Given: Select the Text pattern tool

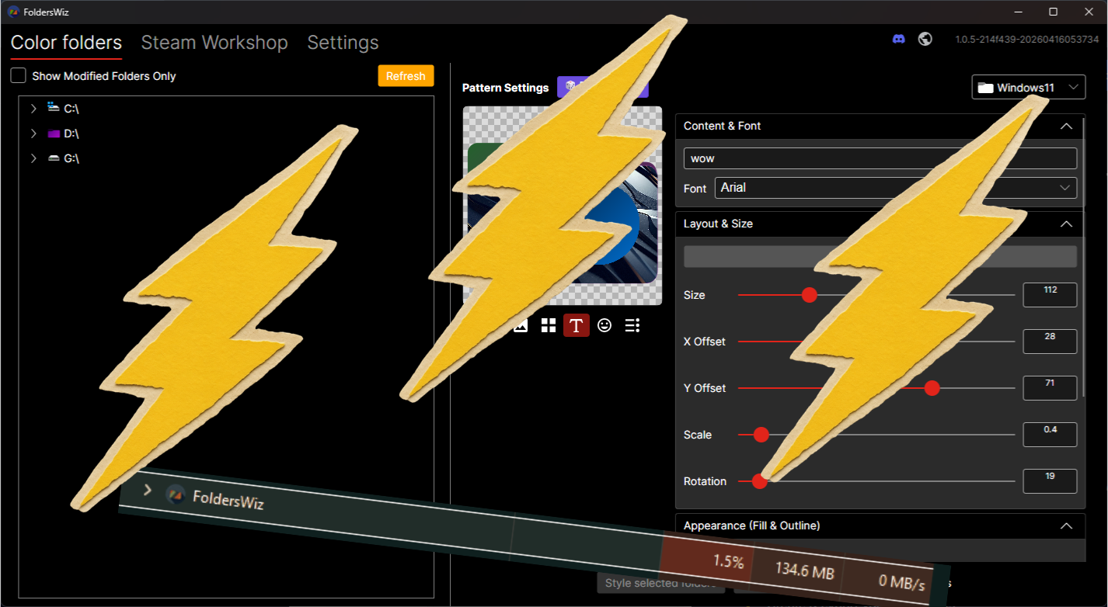Looking at the screenshot, I should (576, 325).
